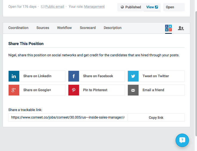Click the envelope email icon
This screenshot has height=151, width=197.
click(133, 90)
